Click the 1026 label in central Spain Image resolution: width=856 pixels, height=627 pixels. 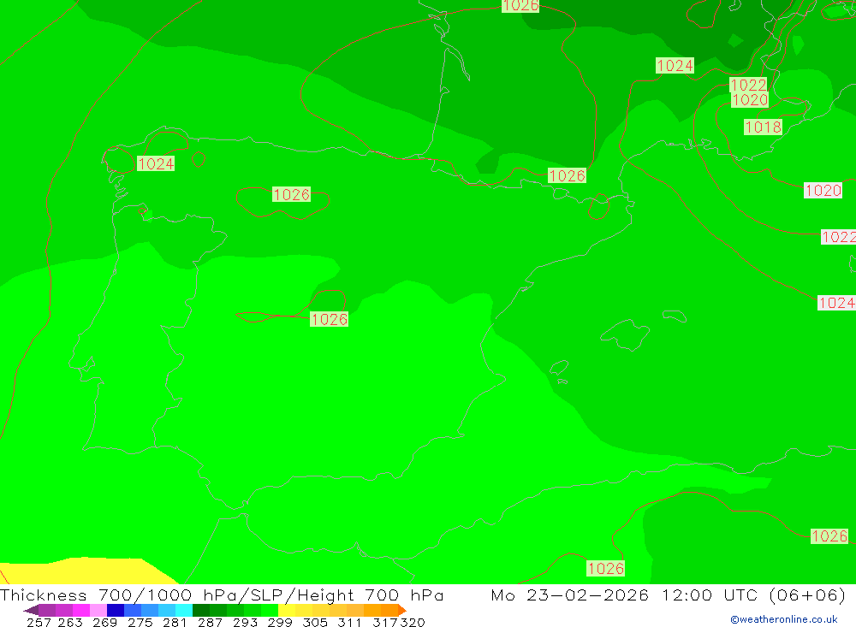point(330,319)
